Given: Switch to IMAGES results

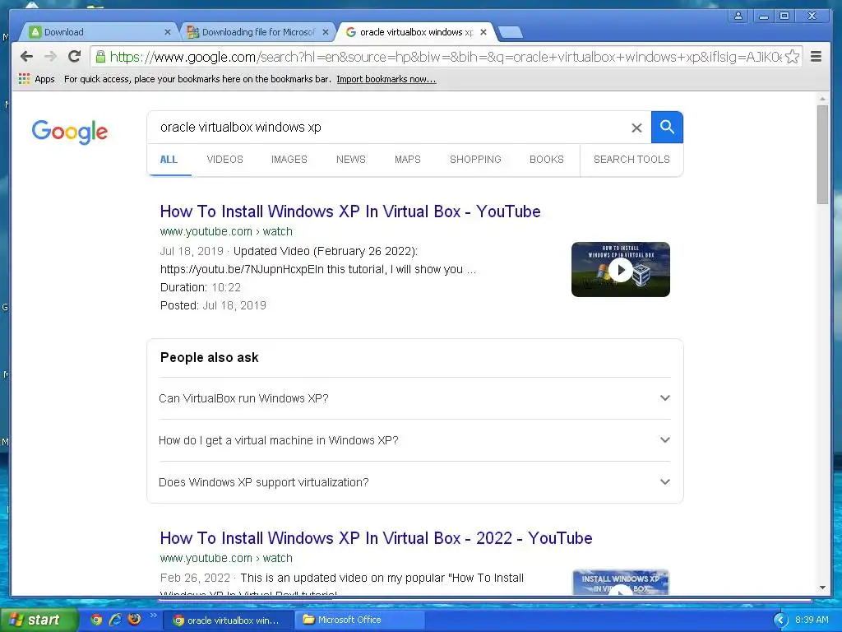Looking at the screenshot, I should (x=289, y=160).
